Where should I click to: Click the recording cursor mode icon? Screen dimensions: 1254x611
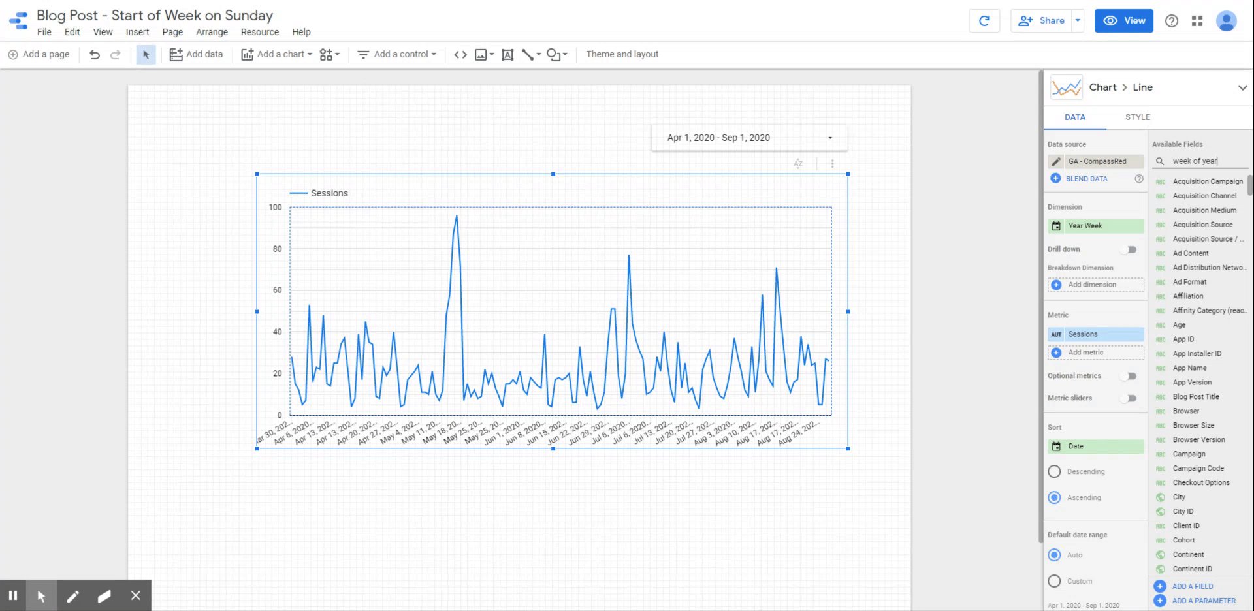pyautogui.click(x=41, y=595)
